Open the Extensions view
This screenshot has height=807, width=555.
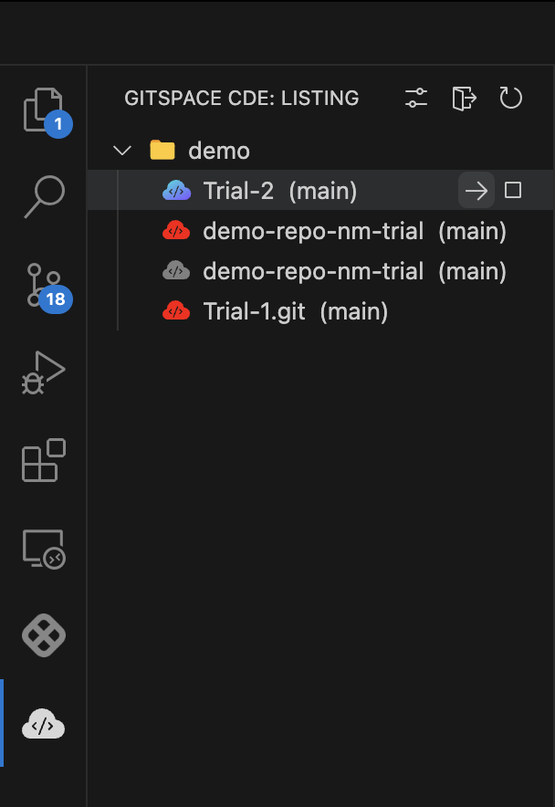43,459
